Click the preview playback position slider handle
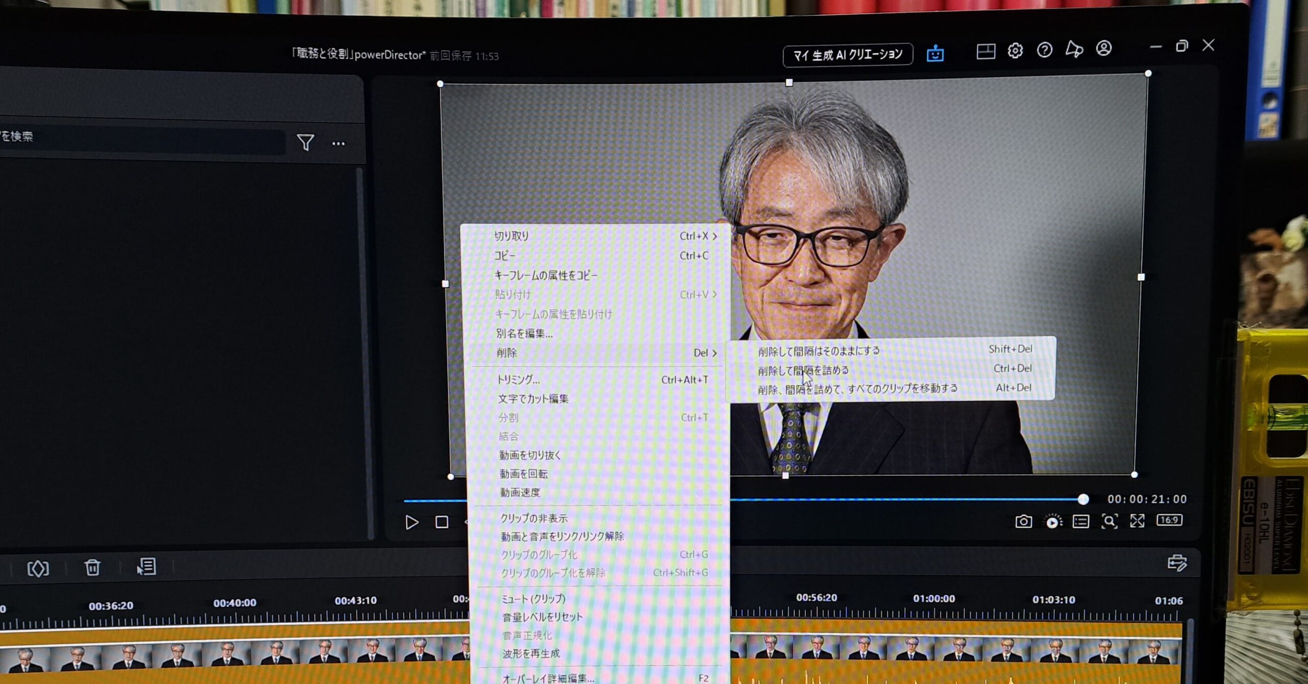This screenshot has height=684, width=1308. coord(1083,499)
